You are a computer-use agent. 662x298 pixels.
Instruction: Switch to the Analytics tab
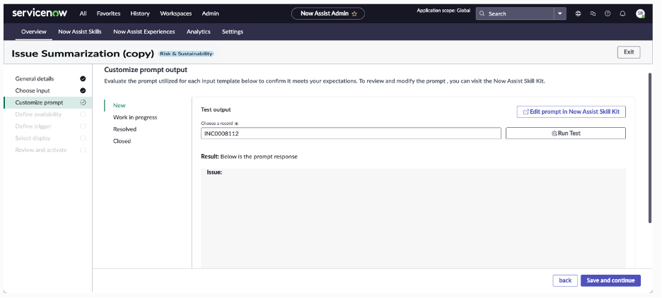point(199,32)
